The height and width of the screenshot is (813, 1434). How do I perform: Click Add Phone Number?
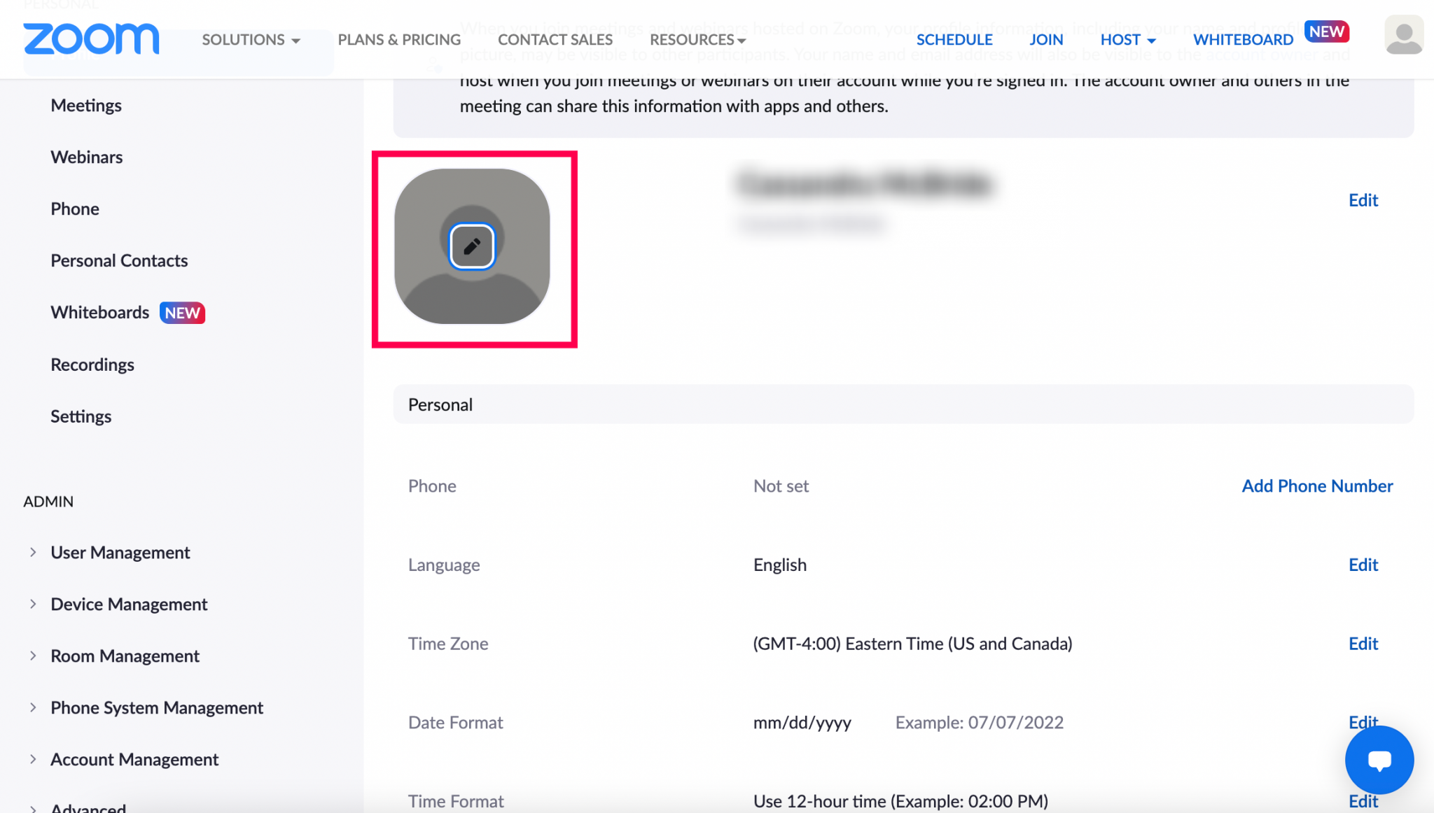click(1316, 486)
